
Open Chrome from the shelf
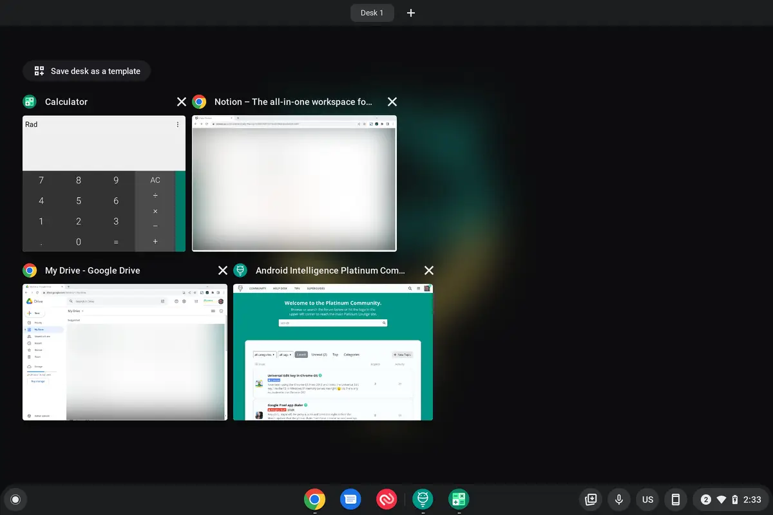[x=314, y=499]
